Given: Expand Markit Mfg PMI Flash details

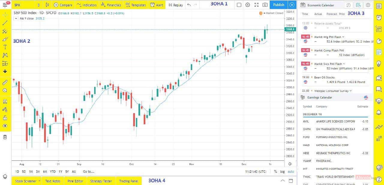Looking at the screenshot, I should (x=343, y=37).
